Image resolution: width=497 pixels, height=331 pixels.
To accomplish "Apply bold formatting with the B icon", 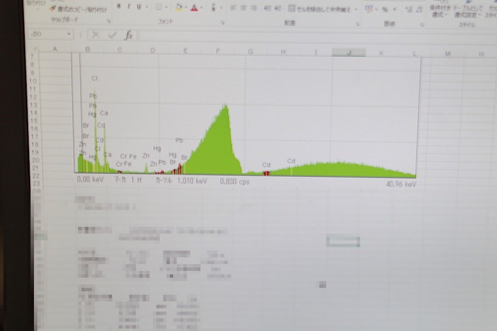I will point(118,6).
